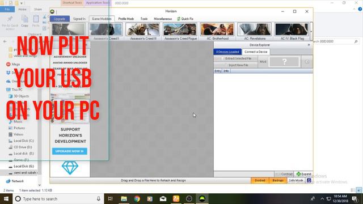Click Extract Selected File button
The image size is (363, 204).
point(236,58)
